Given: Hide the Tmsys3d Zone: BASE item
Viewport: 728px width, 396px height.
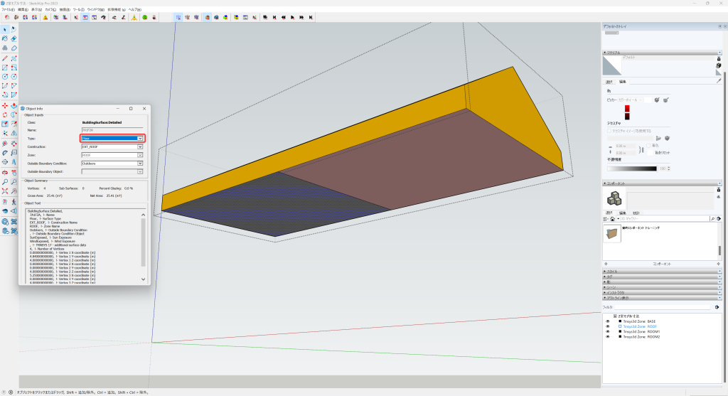Looking at the screenshot, I should pyautogui.click(x=608, y=321).
